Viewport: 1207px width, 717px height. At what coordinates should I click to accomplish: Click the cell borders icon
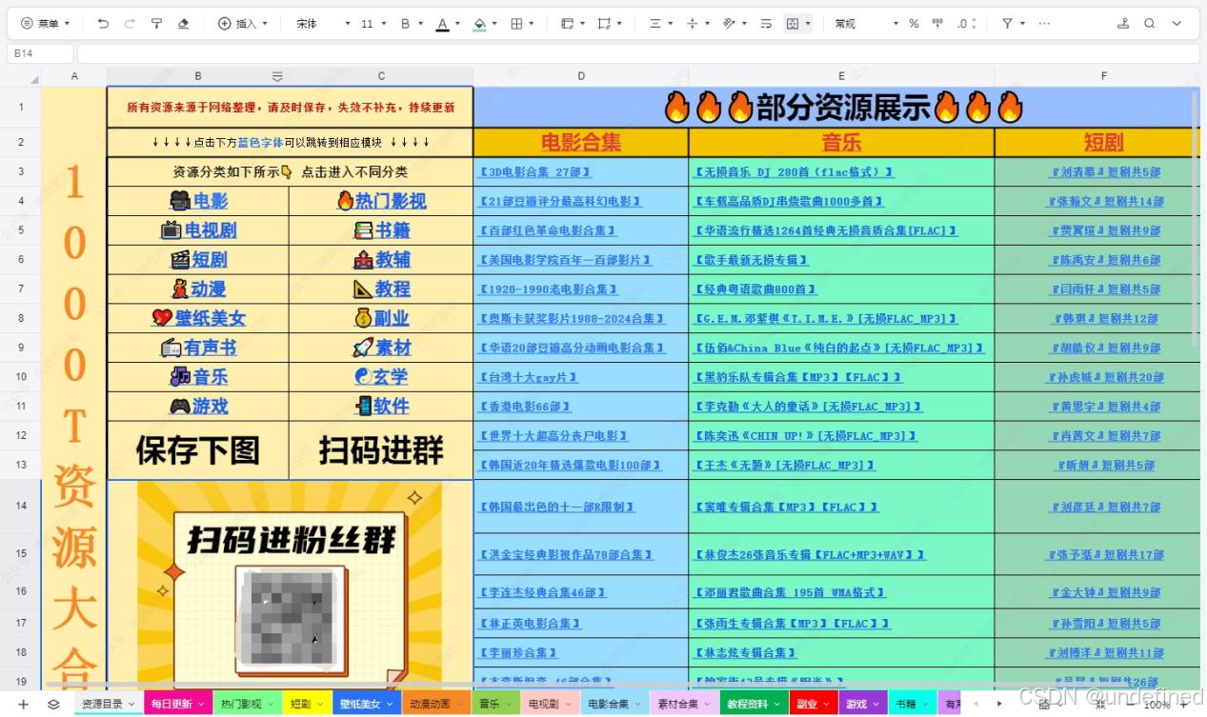coord(516,23)
